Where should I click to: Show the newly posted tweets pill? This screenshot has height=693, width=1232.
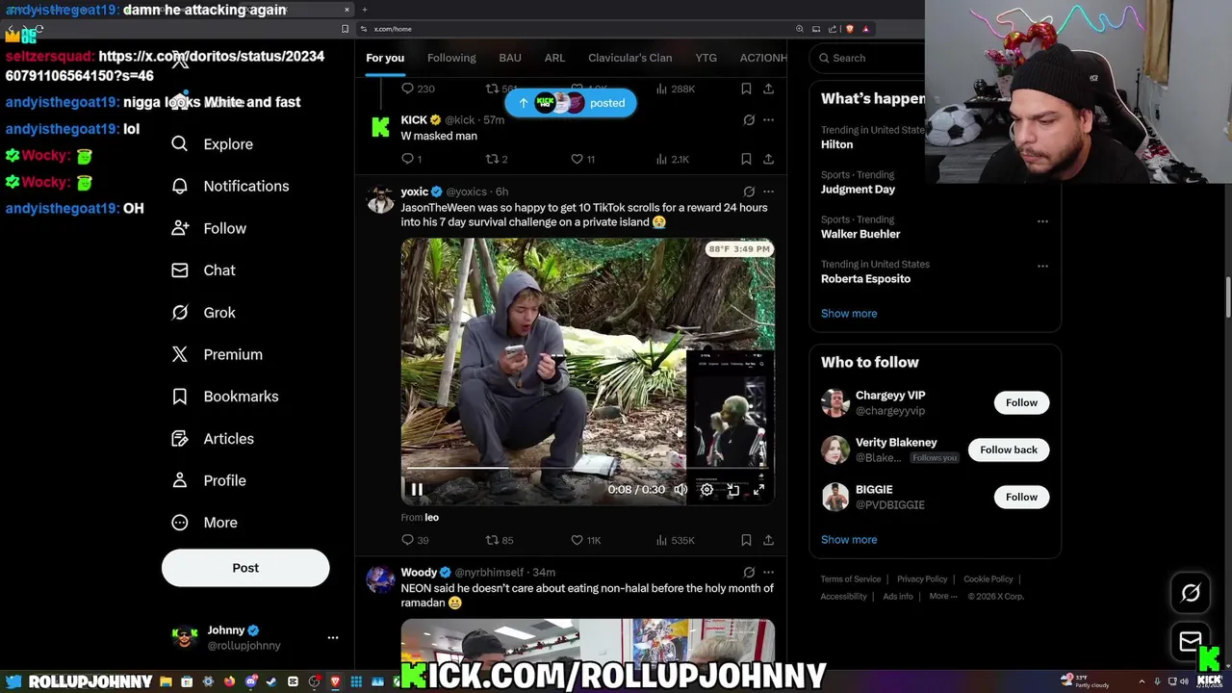click(571, 103)
